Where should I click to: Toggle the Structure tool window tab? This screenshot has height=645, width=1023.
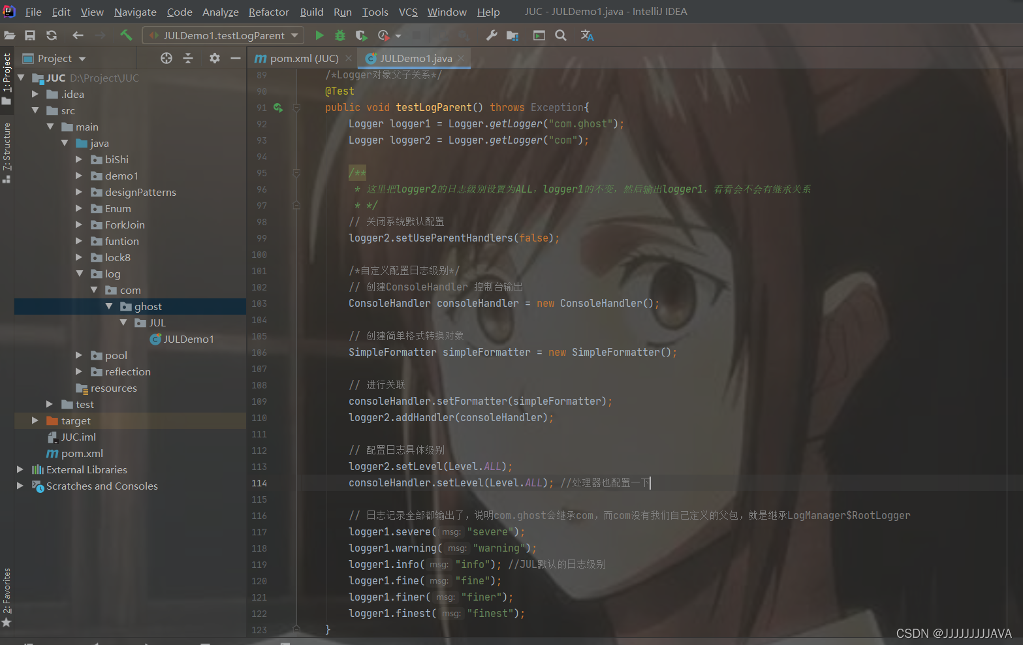click(x=7, y=152)
